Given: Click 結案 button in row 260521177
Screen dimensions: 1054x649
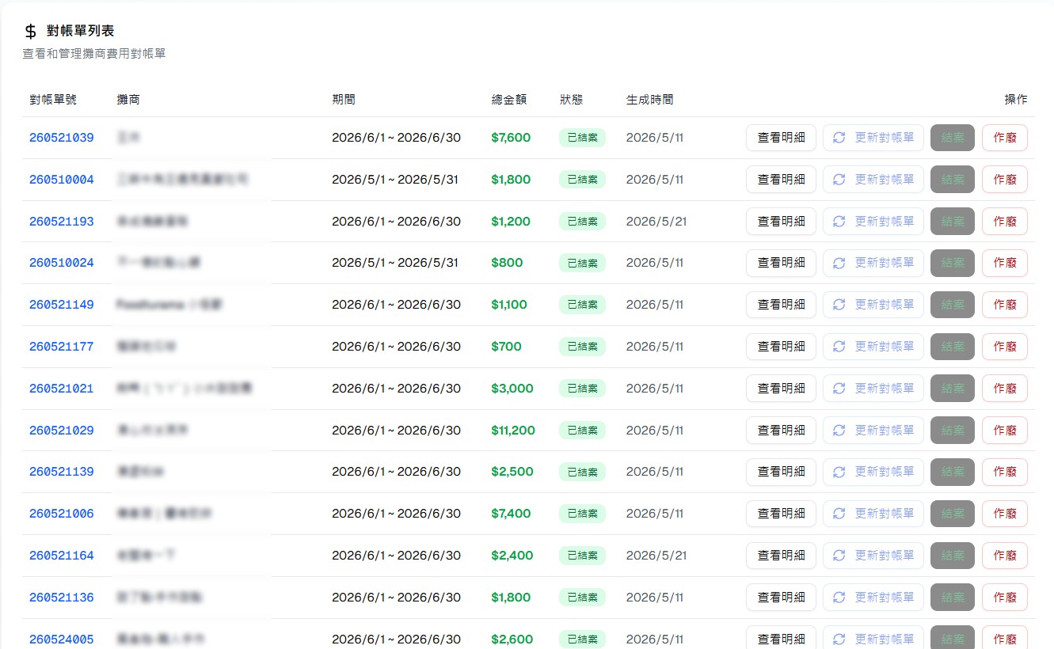Looking at the screenshot, I should pyautogui.click(x=953, y=347).
